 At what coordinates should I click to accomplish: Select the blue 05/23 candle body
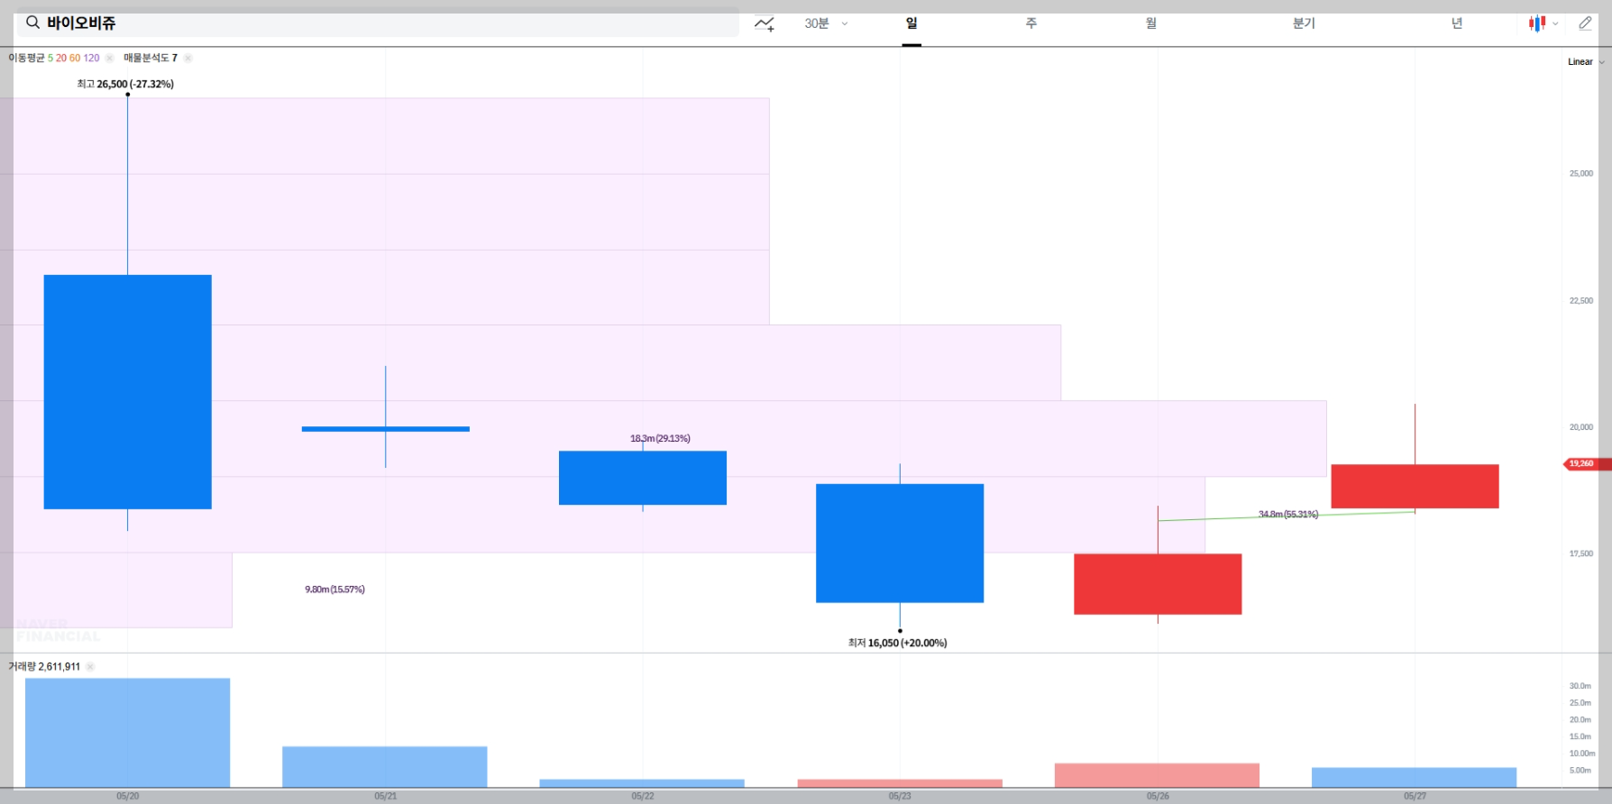(x=900, y=544)
